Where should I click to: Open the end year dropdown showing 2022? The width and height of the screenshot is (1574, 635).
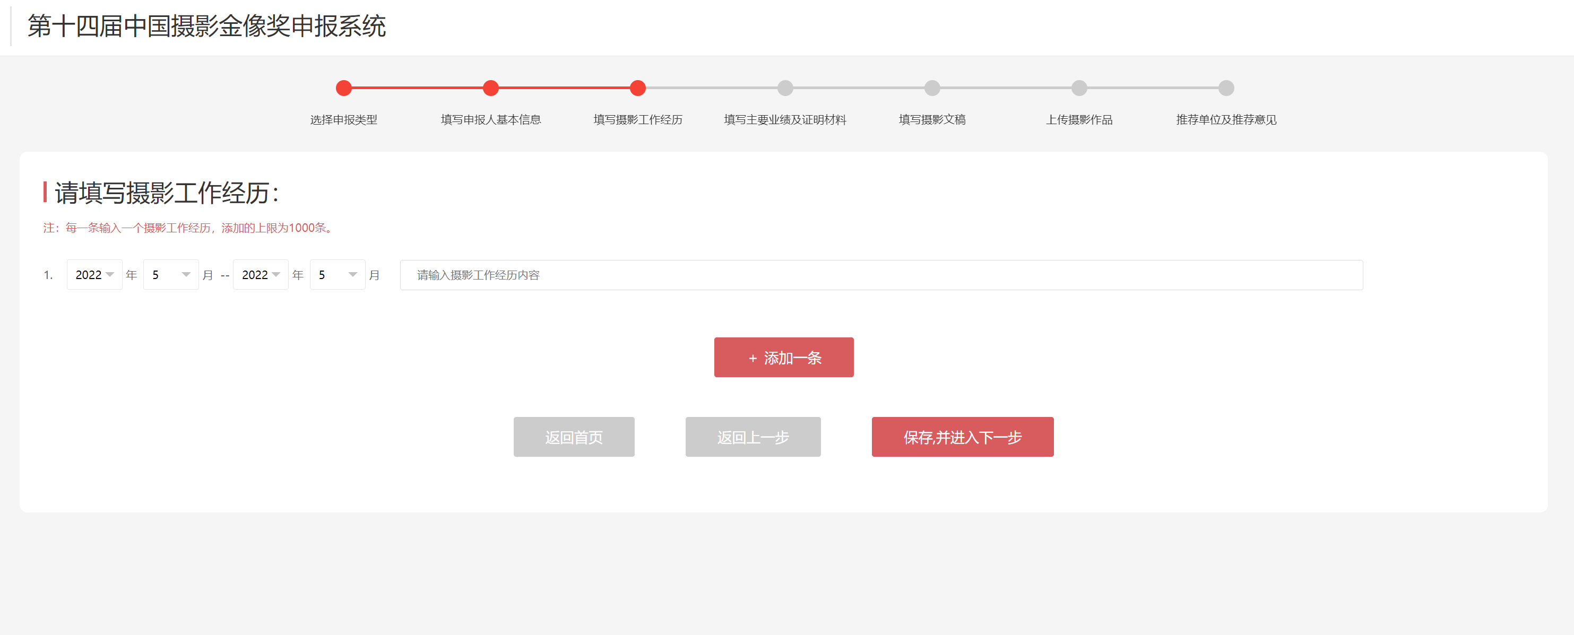pos(260,275)
